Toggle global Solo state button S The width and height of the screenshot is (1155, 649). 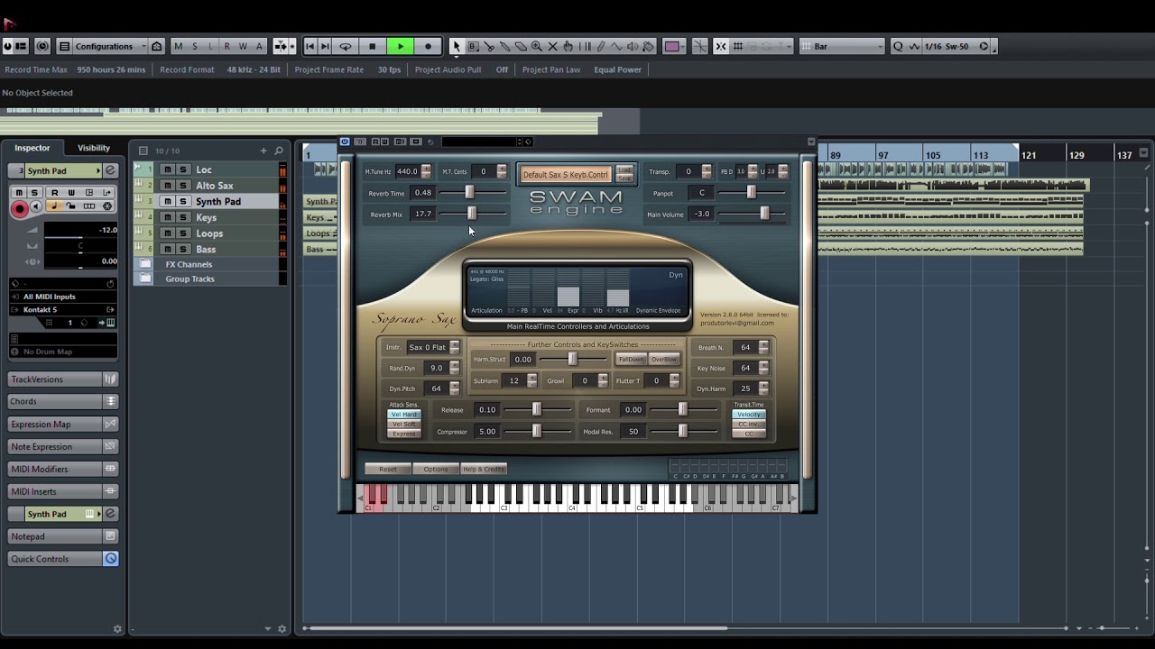click(194, 47)
